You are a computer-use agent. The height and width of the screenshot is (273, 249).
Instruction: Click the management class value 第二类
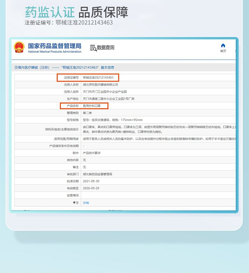87,113
